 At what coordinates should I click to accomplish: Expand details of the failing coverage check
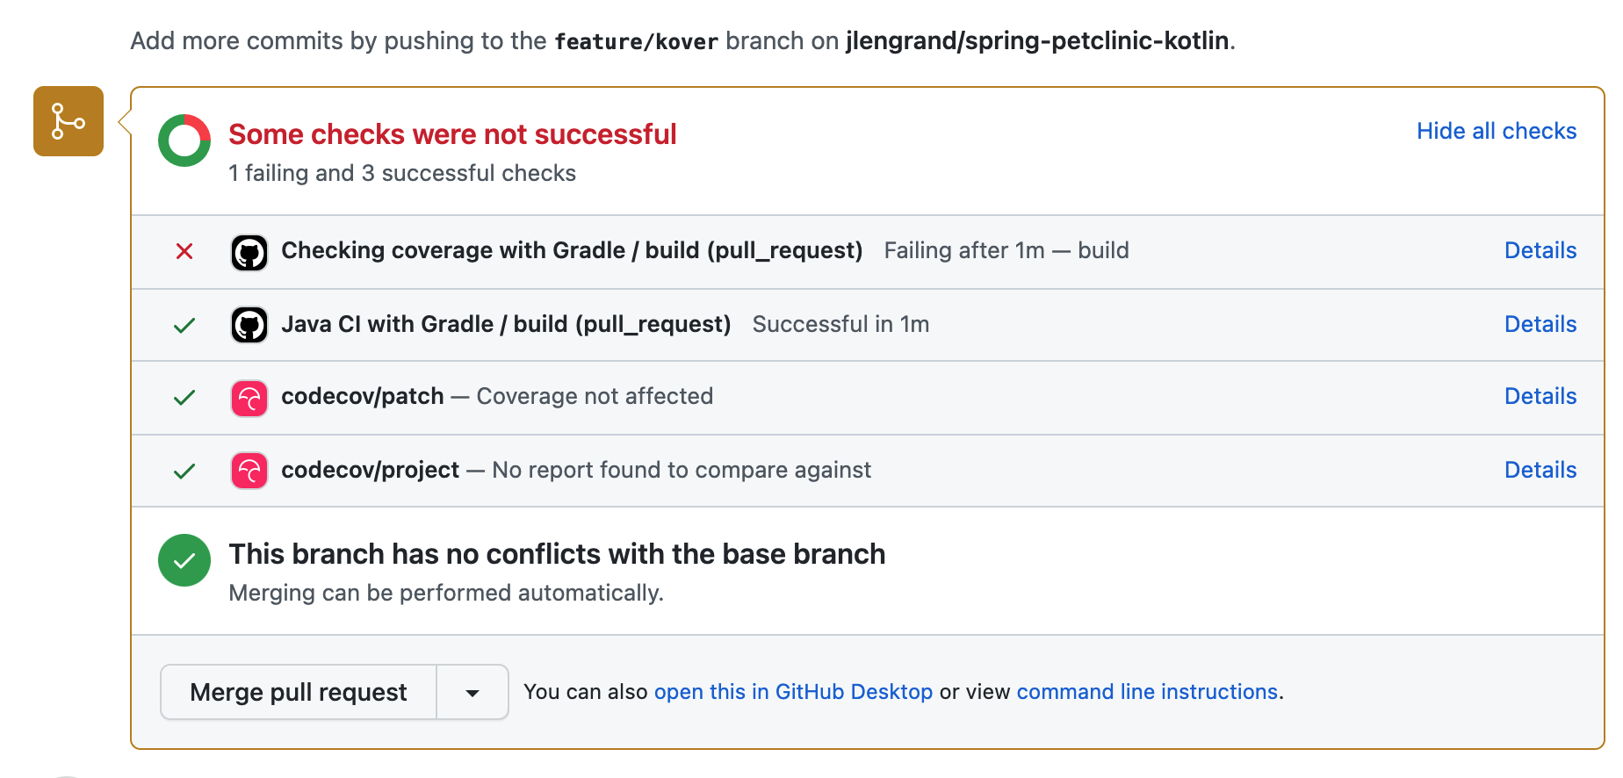pyautogui.click(x=1540, y=251)
